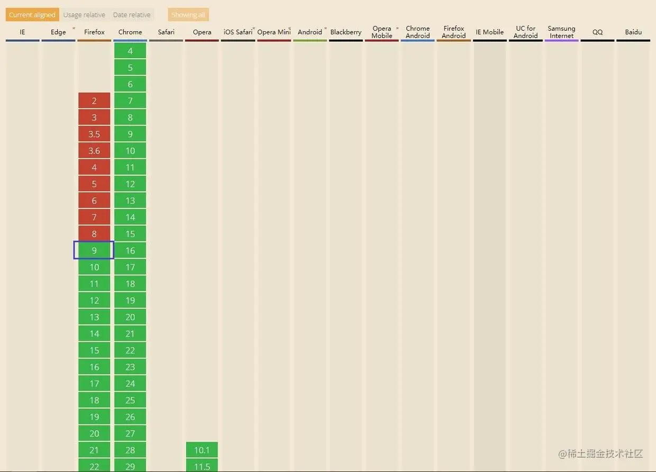
Task: Click the Firefox Android column header
Action: coord(454,32)
